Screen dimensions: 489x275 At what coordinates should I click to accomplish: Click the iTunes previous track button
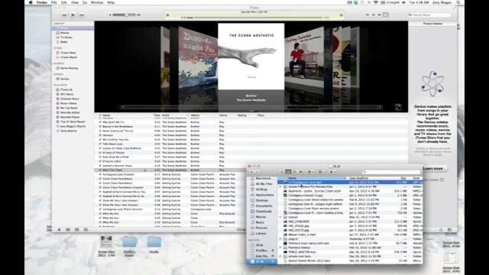[64, 15]
